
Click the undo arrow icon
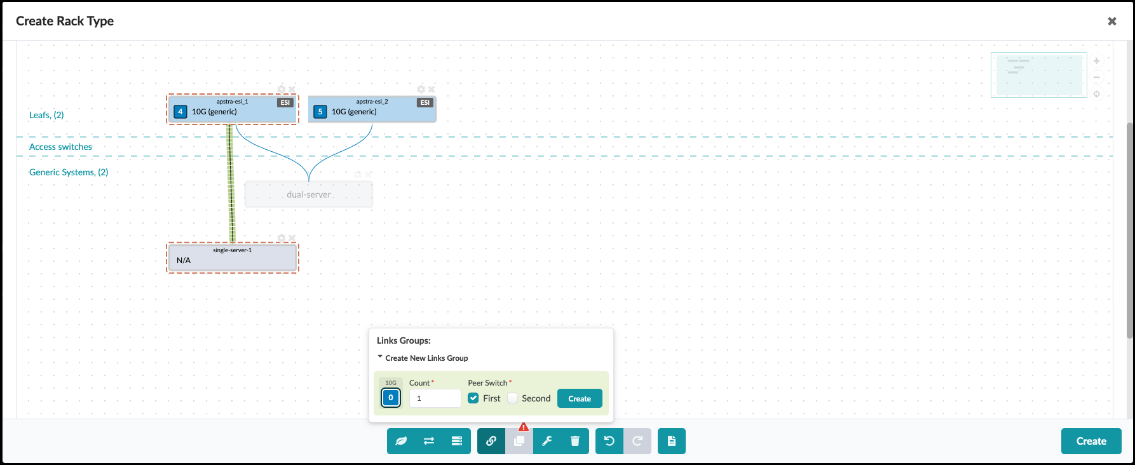click(609, 441)
